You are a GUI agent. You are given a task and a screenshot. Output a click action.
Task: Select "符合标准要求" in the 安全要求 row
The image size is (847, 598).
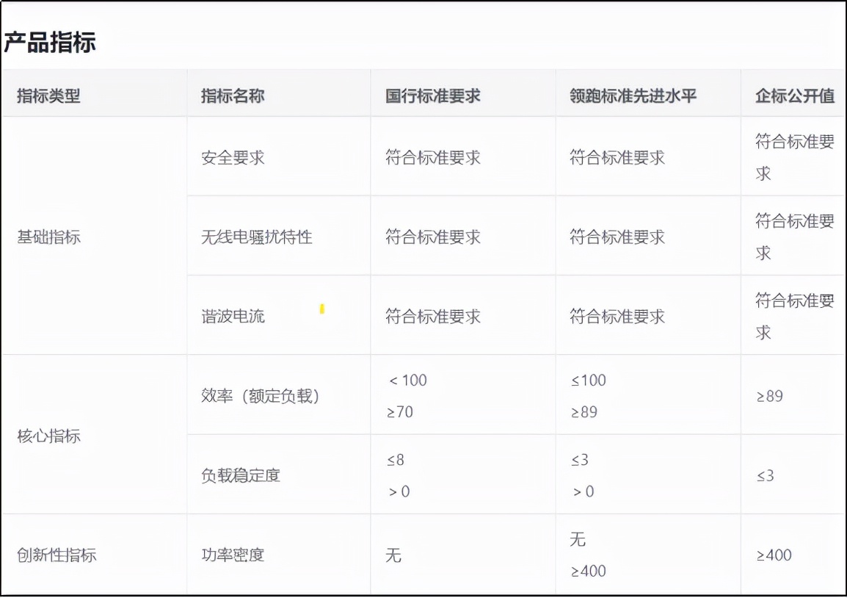(x=432, y=156)
